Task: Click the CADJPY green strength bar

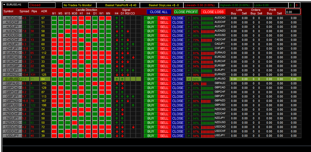Action: 206,44
